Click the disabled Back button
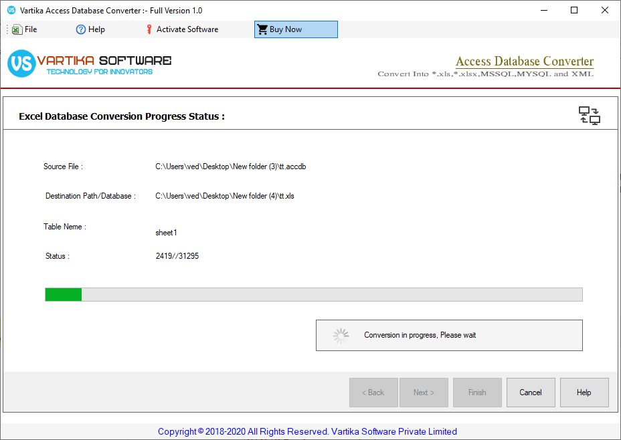 click(373, 393)
